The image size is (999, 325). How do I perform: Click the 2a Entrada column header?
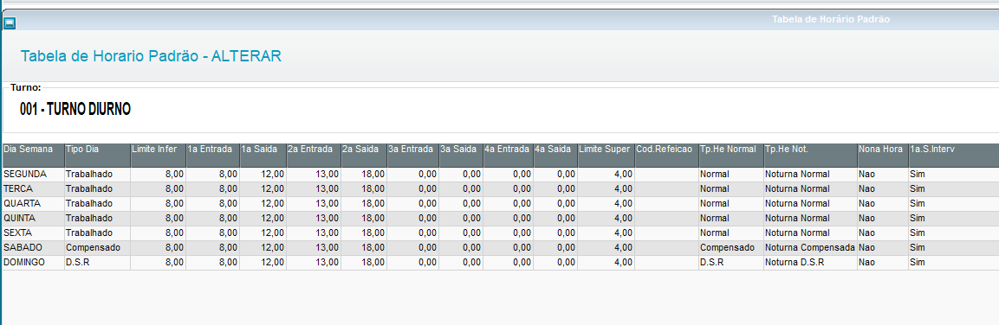point(314,156)
